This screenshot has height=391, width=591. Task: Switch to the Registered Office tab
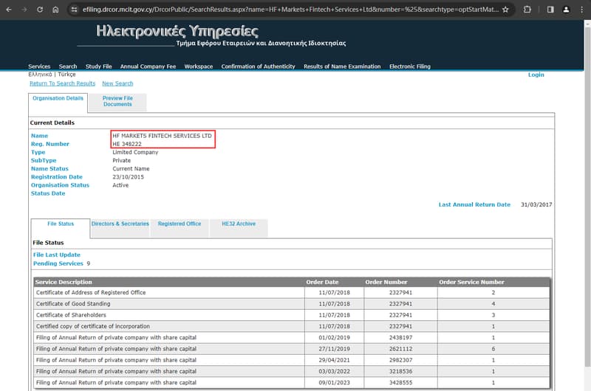pos(180,224)
